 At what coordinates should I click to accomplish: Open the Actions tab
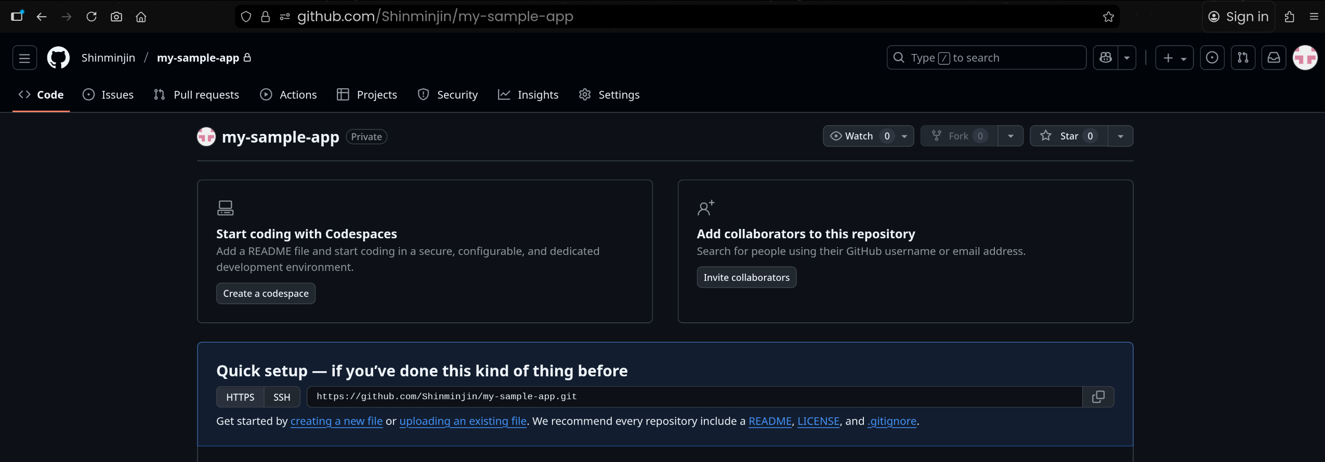coord(288,94)
